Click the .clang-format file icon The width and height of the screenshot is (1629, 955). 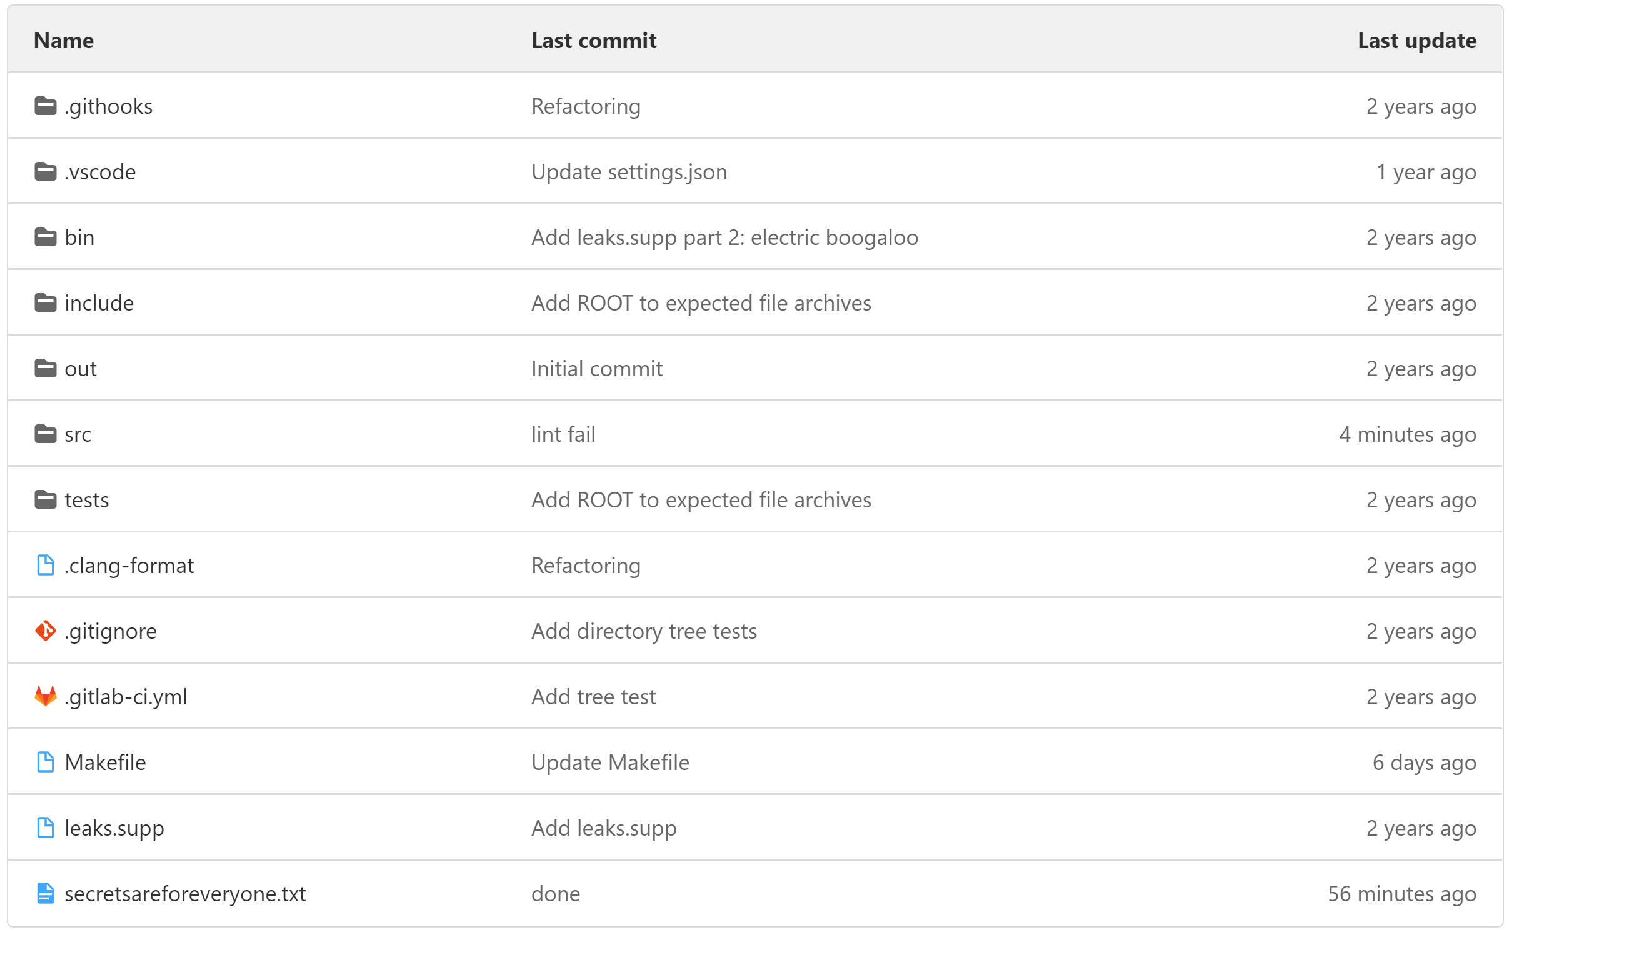coord(45,566)
